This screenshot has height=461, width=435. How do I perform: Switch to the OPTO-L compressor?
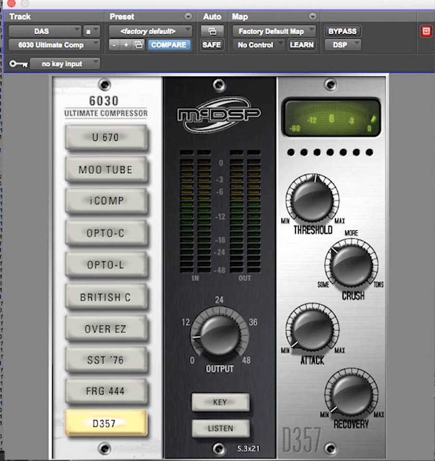click(x=106, y=265)
